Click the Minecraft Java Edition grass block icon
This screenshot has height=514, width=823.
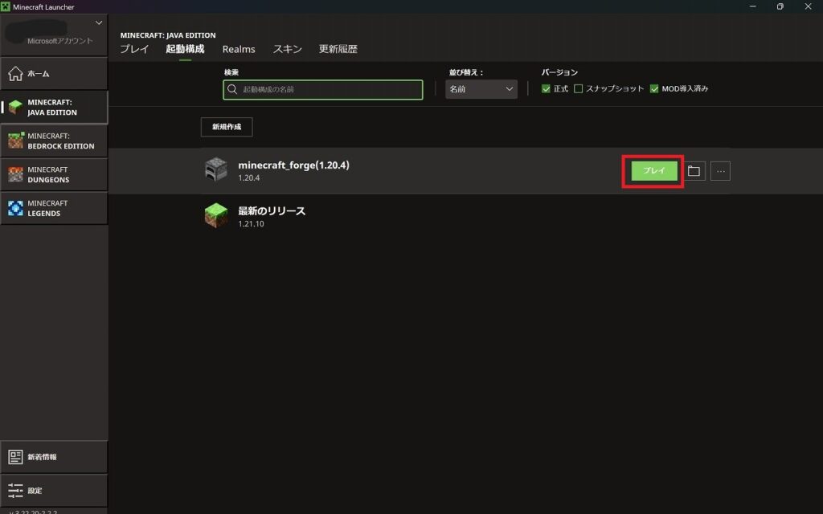point(16,108)
